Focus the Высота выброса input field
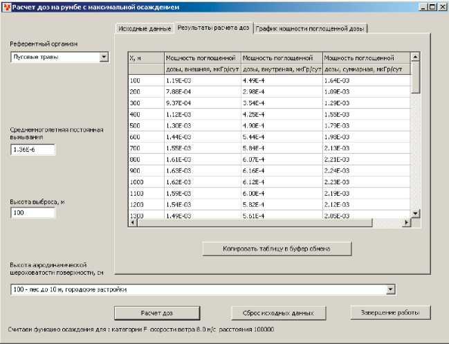This screenshot has width=449, height=344. (32, 212)
